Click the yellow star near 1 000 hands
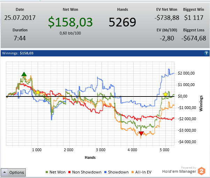 [38, 92]
